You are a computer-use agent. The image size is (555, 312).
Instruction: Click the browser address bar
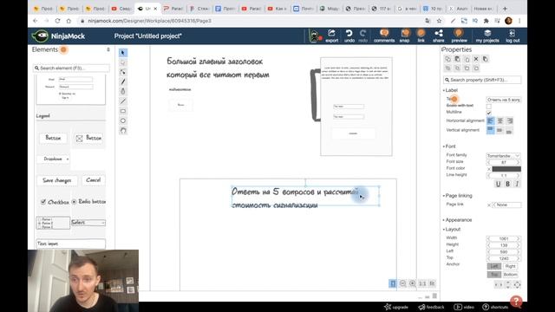[x=248, y=21]
